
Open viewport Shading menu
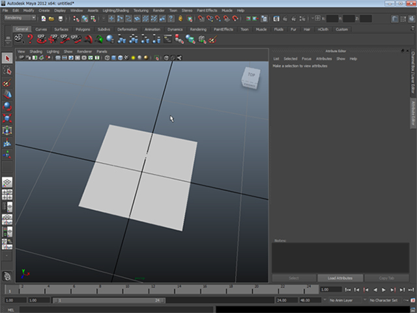(x=36, y=52)
